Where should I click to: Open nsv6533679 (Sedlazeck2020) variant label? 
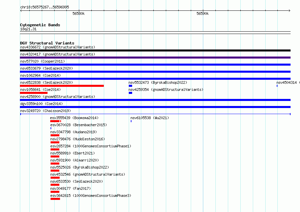47,68
